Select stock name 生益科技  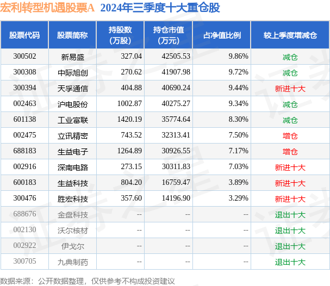[73, 183]
